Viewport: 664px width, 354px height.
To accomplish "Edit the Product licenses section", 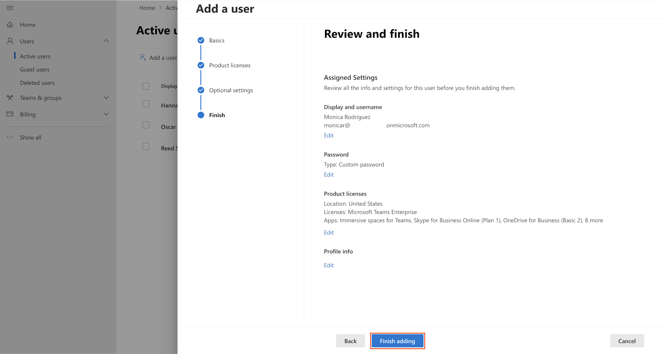I will [x=329, y=233].
